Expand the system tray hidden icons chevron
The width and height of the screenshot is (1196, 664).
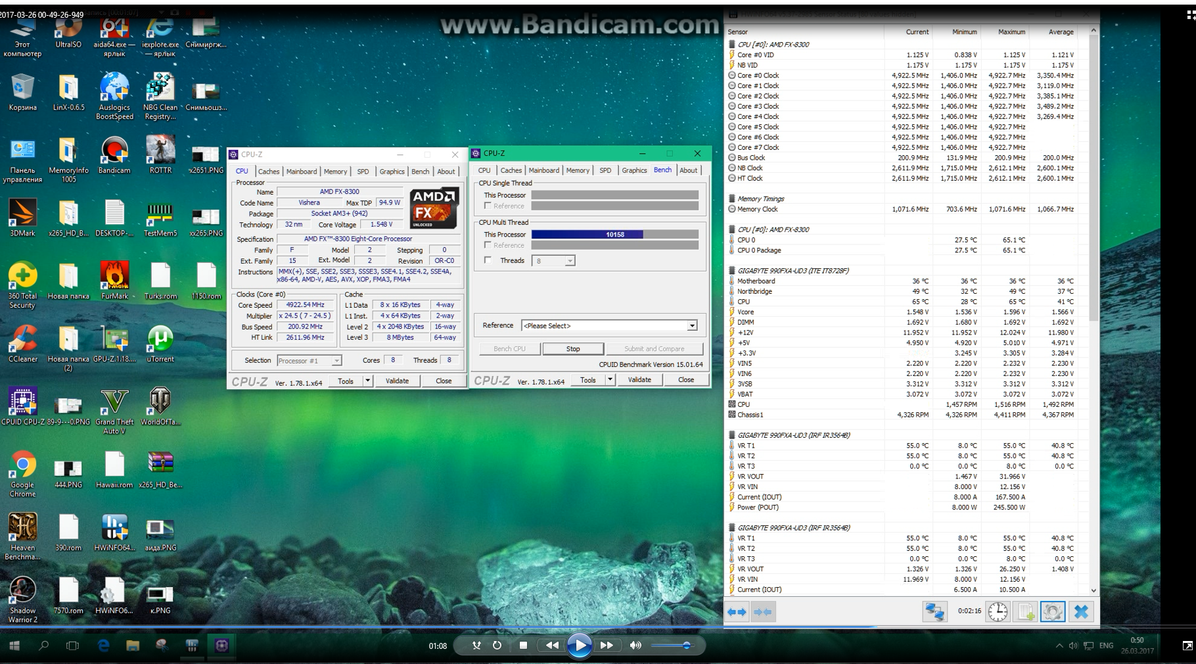1059,646
